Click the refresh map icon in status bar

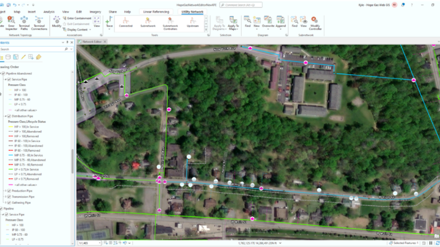pyautogui.click(x=437, y=243)
